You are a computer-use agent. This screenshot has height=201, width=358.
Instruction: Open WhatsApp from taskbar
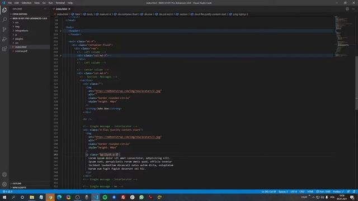(x=142, y=197)
